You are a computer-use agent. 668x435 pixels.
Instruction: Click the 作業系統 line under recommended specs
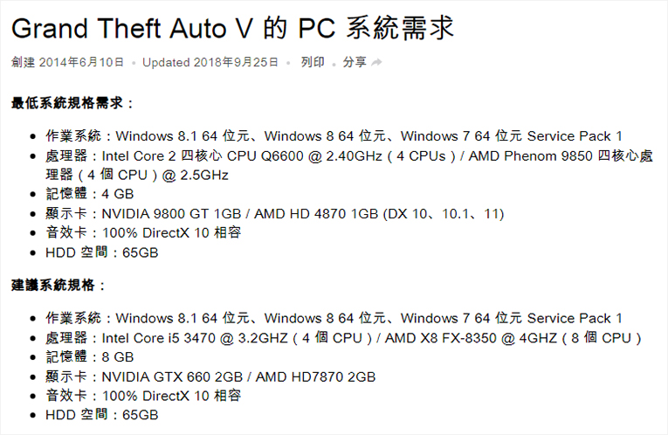334,318
